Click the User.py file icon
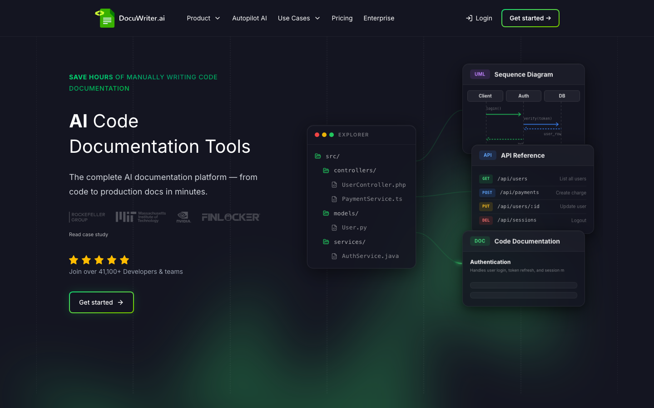This screenshot has height=408, width=654. tap(334, 228)
